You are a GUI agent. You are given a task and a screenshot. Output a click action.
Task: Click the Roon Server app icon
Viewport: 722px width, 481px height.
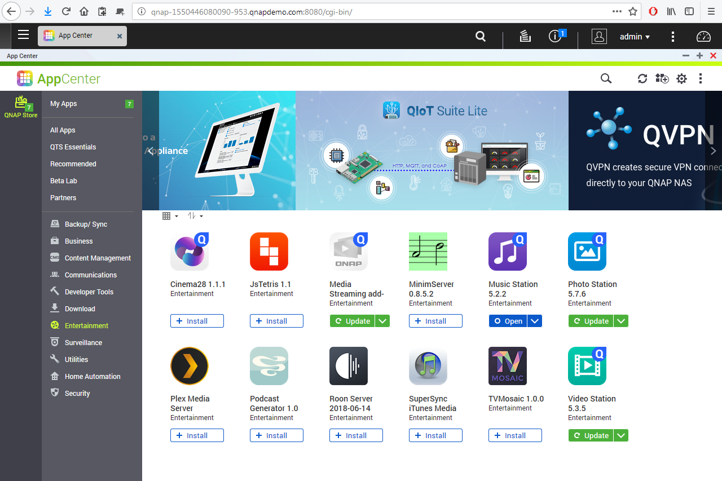(349, 366)
